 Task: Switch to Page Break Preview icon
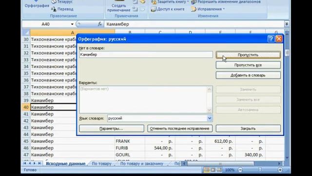click(219, 170)
